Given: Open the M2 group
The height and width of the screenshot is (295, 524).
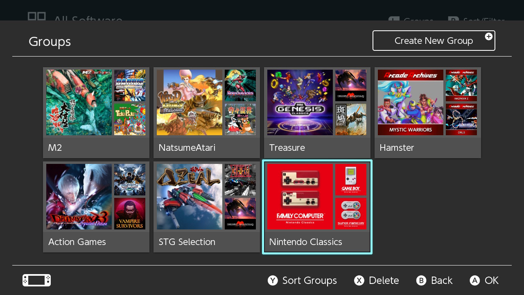Looking at the screenshot, I should coord(96,113).
